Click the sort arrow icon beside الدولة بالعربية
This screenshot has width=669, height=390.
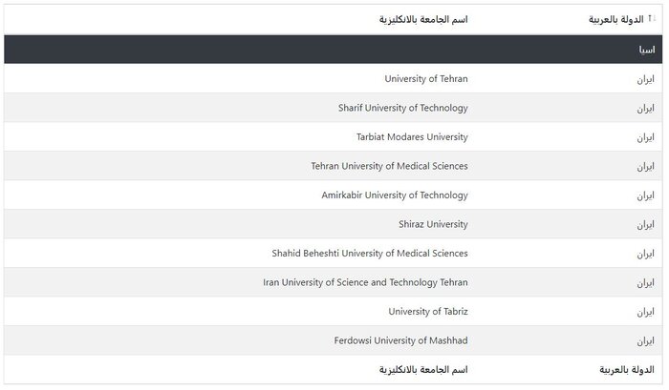(x=652, y=16)
